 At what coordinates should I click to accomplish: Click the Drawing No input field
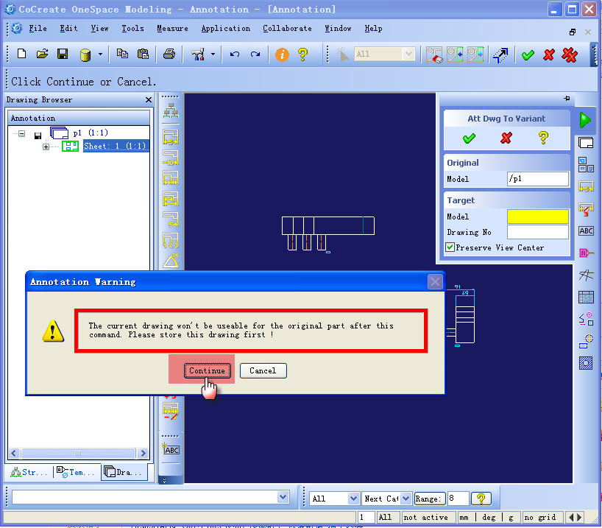pyautogui.click(x=537, y=232)
